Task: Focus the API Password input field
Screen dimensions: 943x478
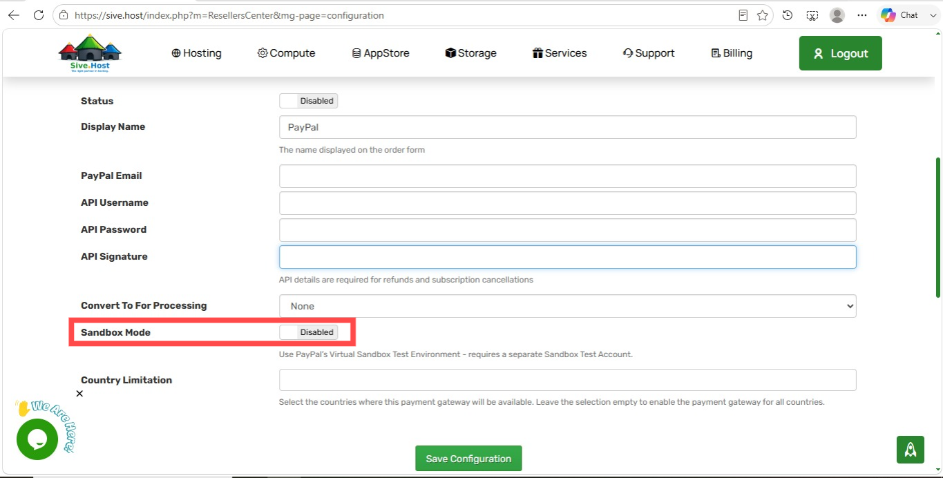Action: pos(568,230)
